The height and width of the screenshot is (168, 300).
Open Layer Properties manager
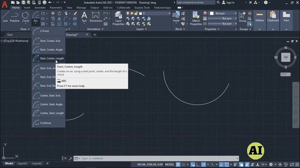point(118,18)
